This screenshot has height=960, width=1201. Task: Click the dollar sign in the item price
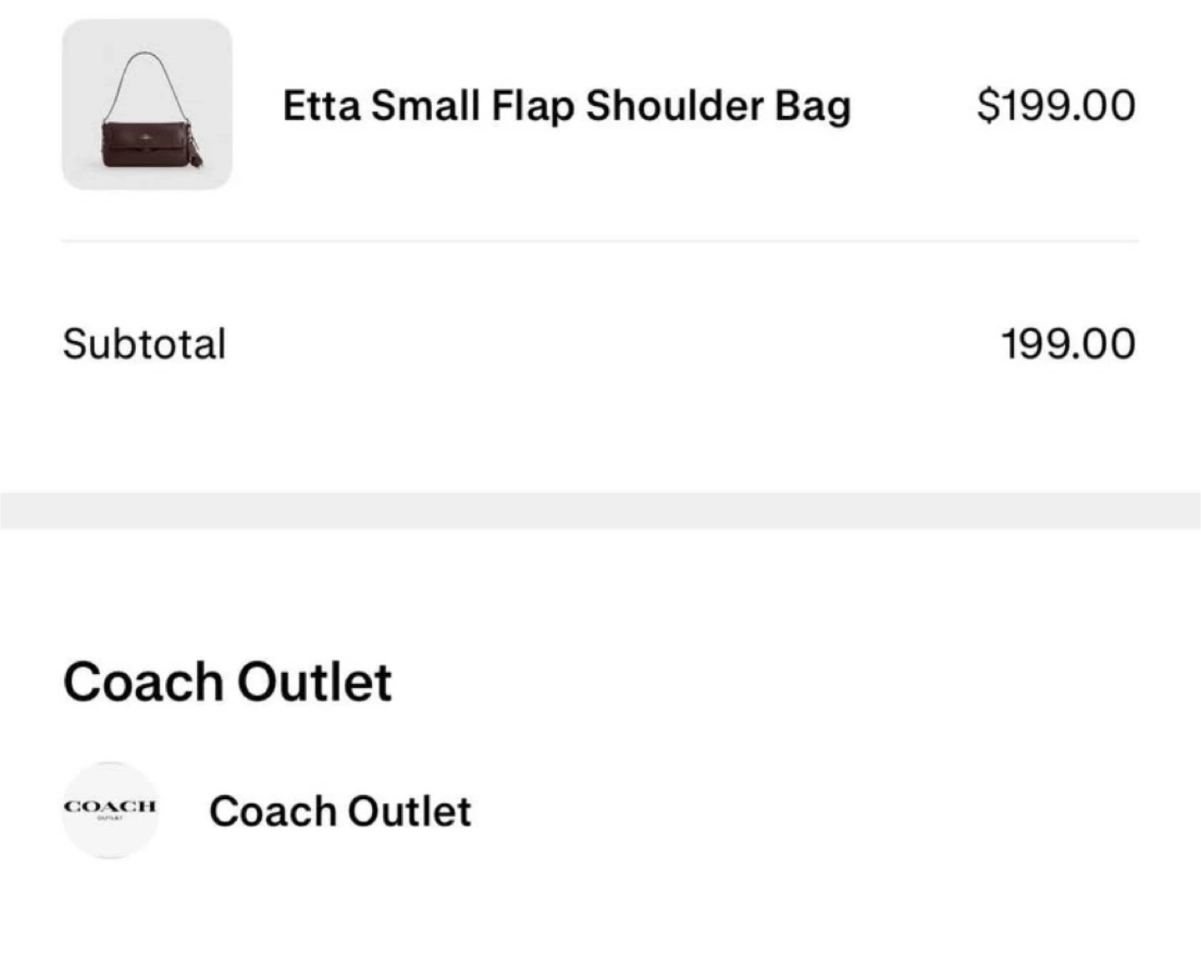point(987,106)
